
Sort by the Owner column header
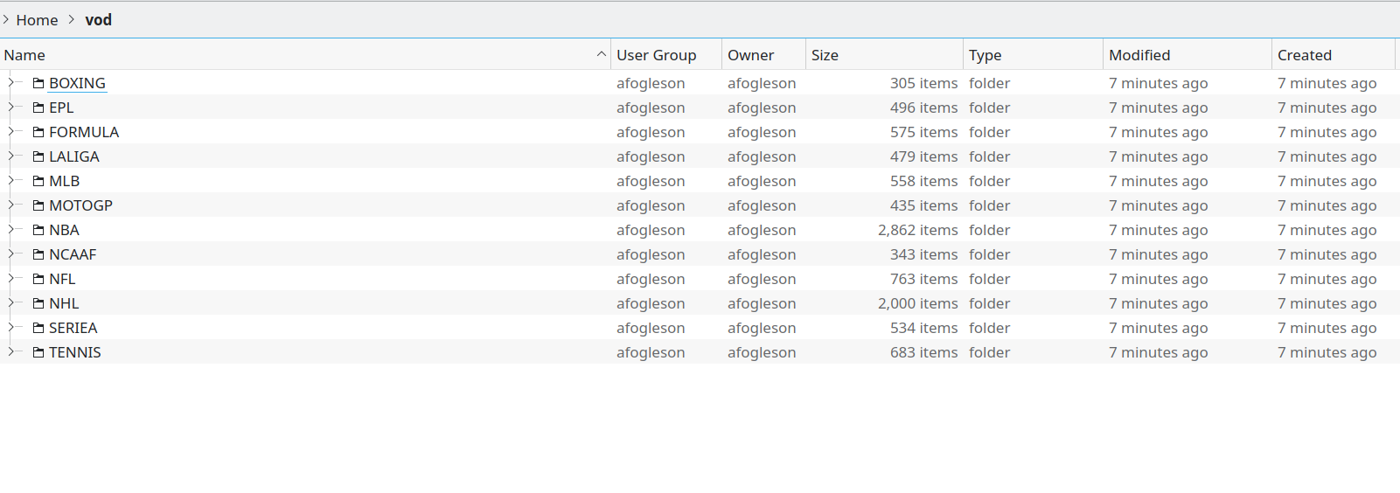click(x=763, y=54)
